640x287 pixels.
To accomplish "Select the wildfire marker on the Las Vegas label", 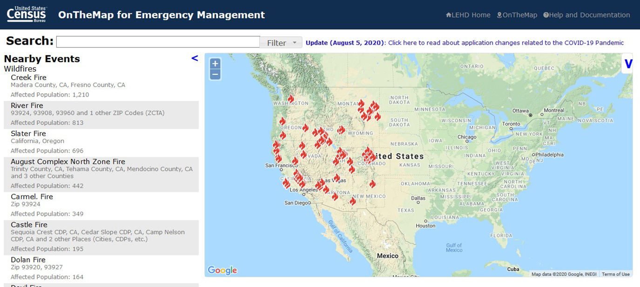I will [x=337, y=178].
